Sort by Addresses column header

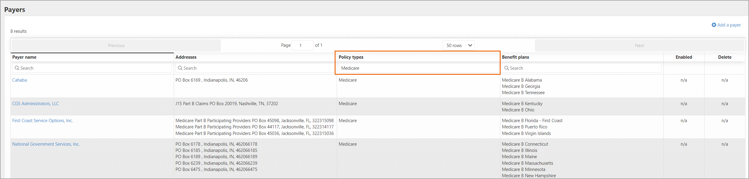click(x=186, y=57)
